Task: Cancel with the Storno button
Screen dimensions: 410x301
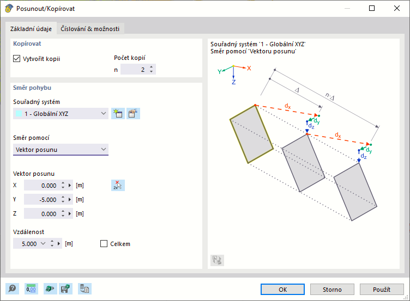Action: [332, 289]
